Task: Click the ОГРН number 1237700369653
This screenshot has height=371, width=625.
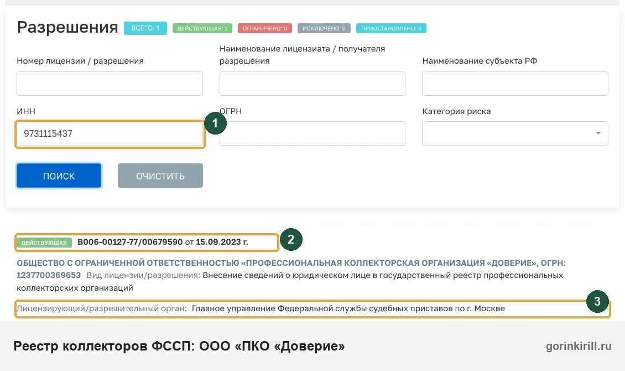Action: pyautogui.click(x=49, y=275)
